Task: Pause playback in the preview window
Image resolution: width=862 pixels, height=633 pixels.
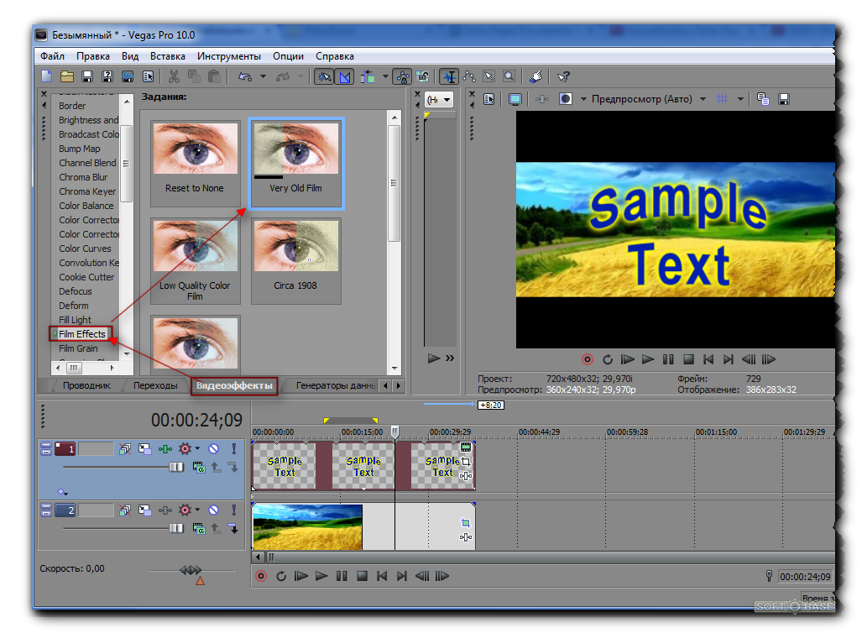Action: (x=668, y=359)
